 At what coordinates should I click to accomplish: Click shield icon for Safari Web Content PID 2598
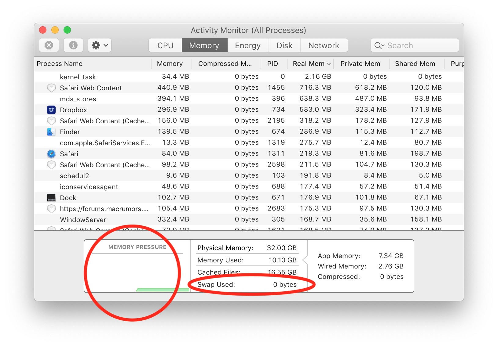coord(51,165)
